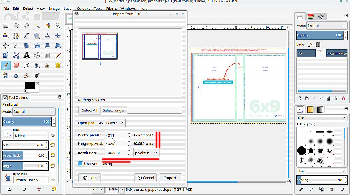Select the Text tool
The image size is (350, 195).
[26, 55]
